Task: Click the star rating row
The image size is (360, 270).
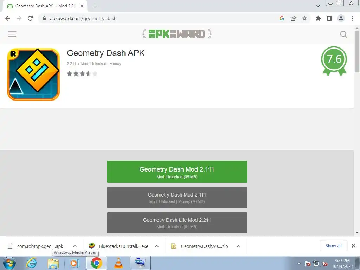Action: tap(82, 74)
